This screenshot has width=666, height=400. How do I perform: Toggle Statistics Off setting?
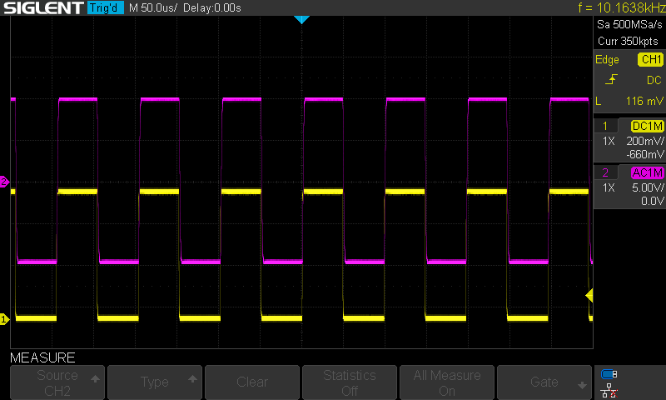coord(350,382)
